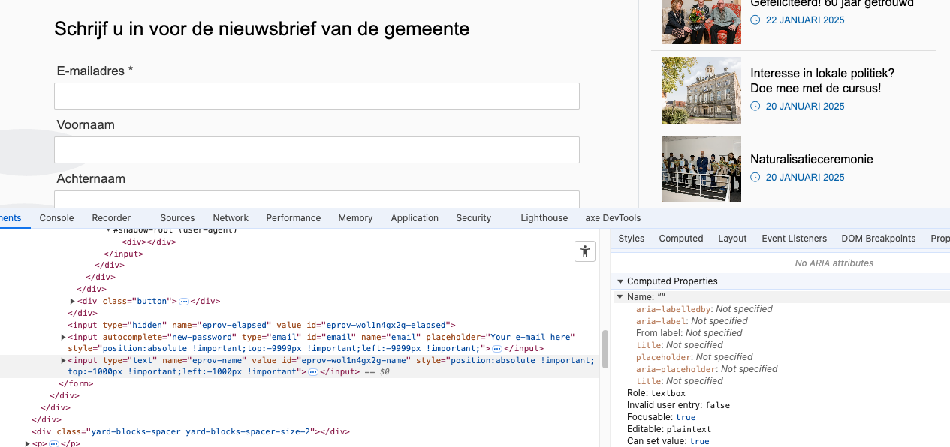Expand the input id="eprov-wol1n4gx2g-name" node
The height and width of the screenshot is (447, 950).
[x=64, y=360]
